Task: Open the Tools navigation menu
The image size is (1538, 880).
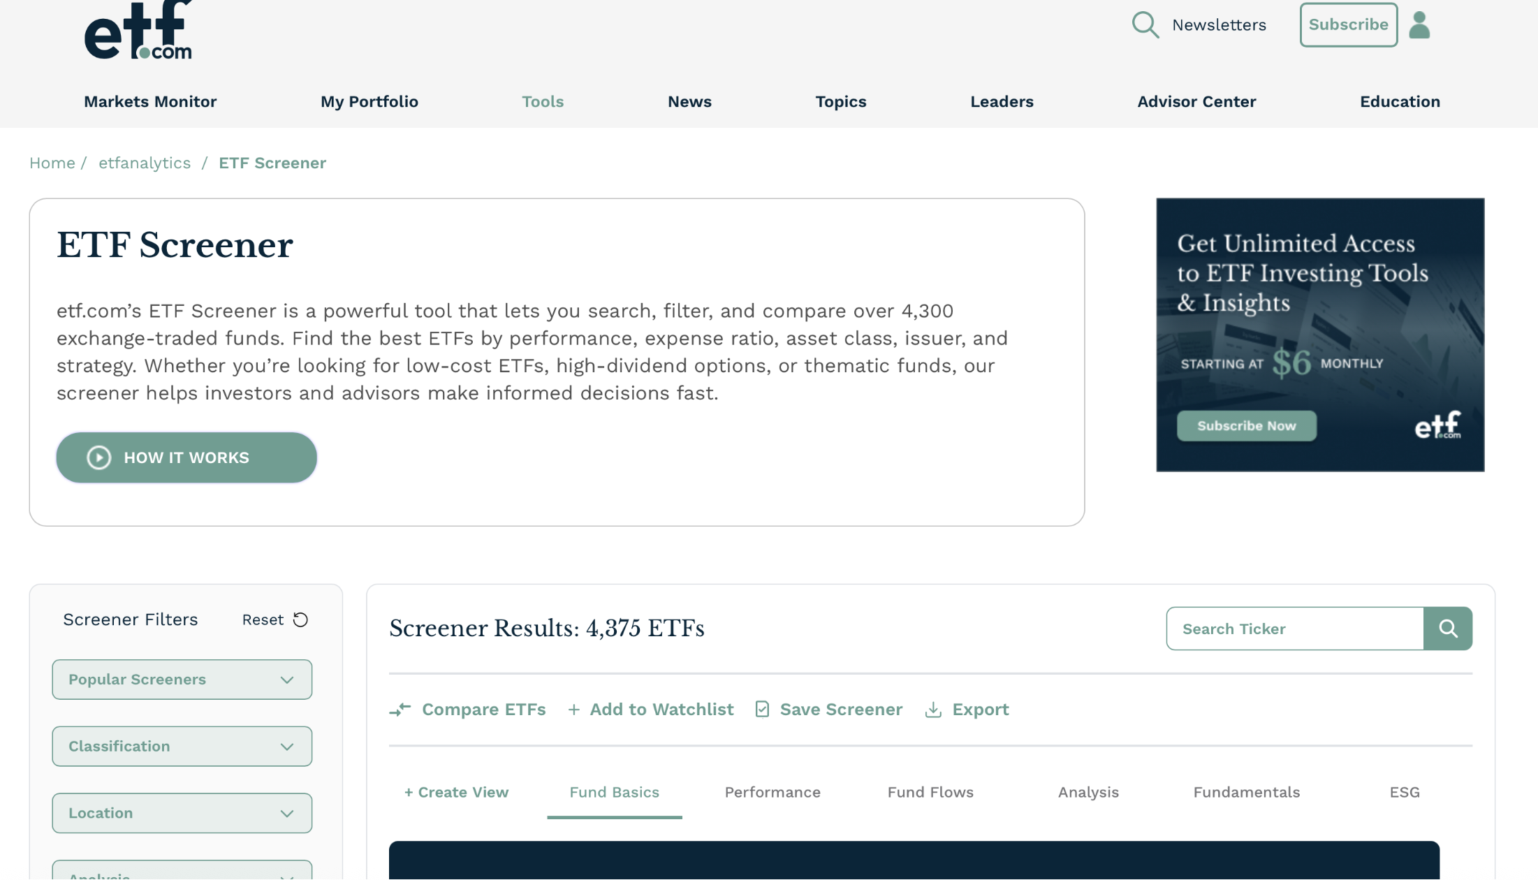Action: [x=543, y=101]
